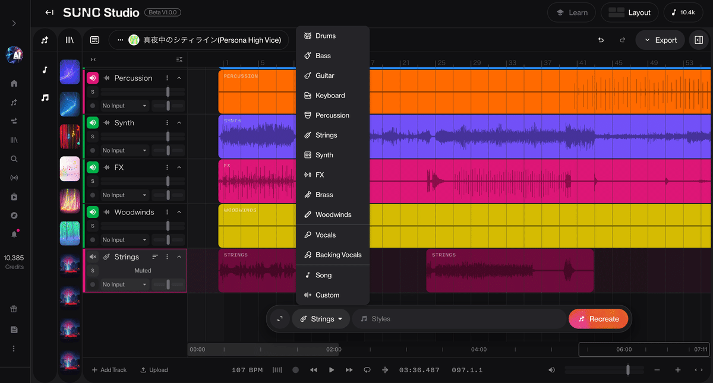Unmute the muted Strings track
The width and height of the screenshot is (713, 383).
pos(92,257)
